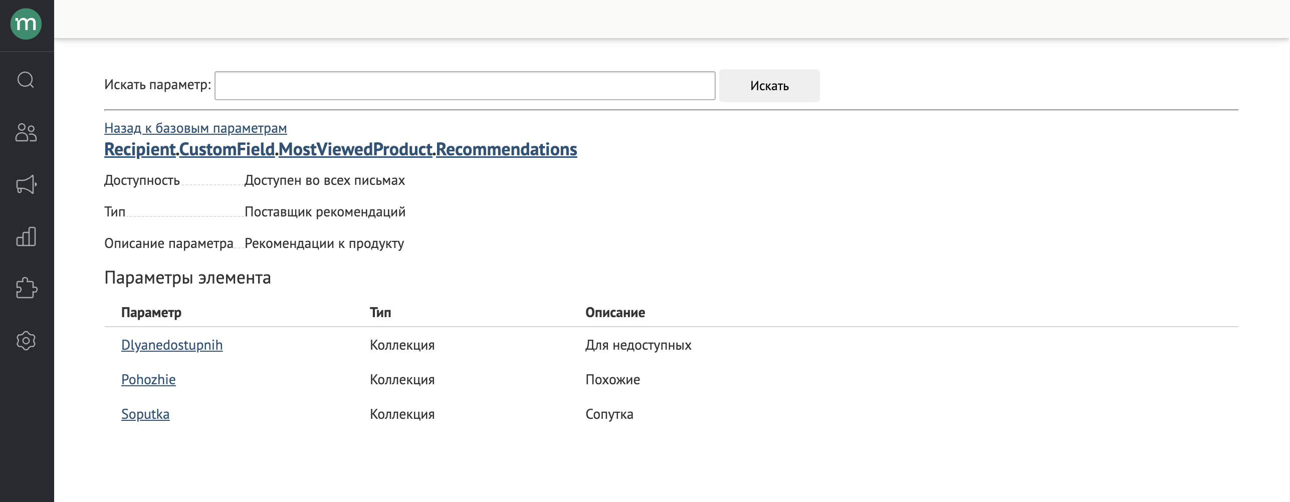The height and width of the screenshot is (502, 1290).
Task: Open the search icon in sidebar
Action: [26, 80]
